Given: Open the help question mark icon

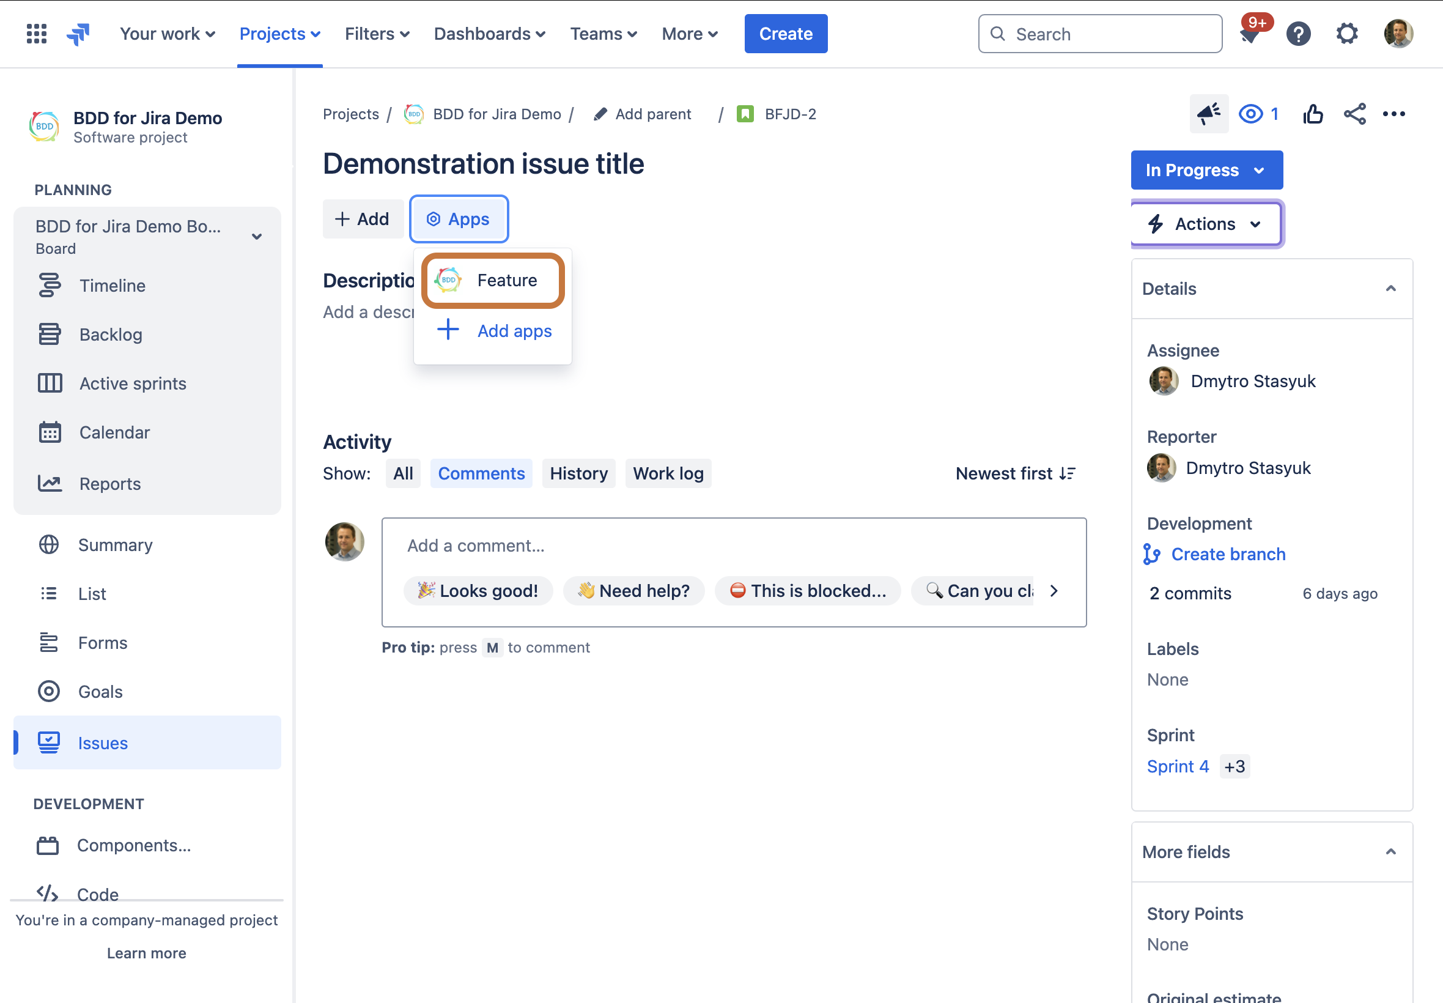Looking at the screenshot, I should pos(1298,33).
